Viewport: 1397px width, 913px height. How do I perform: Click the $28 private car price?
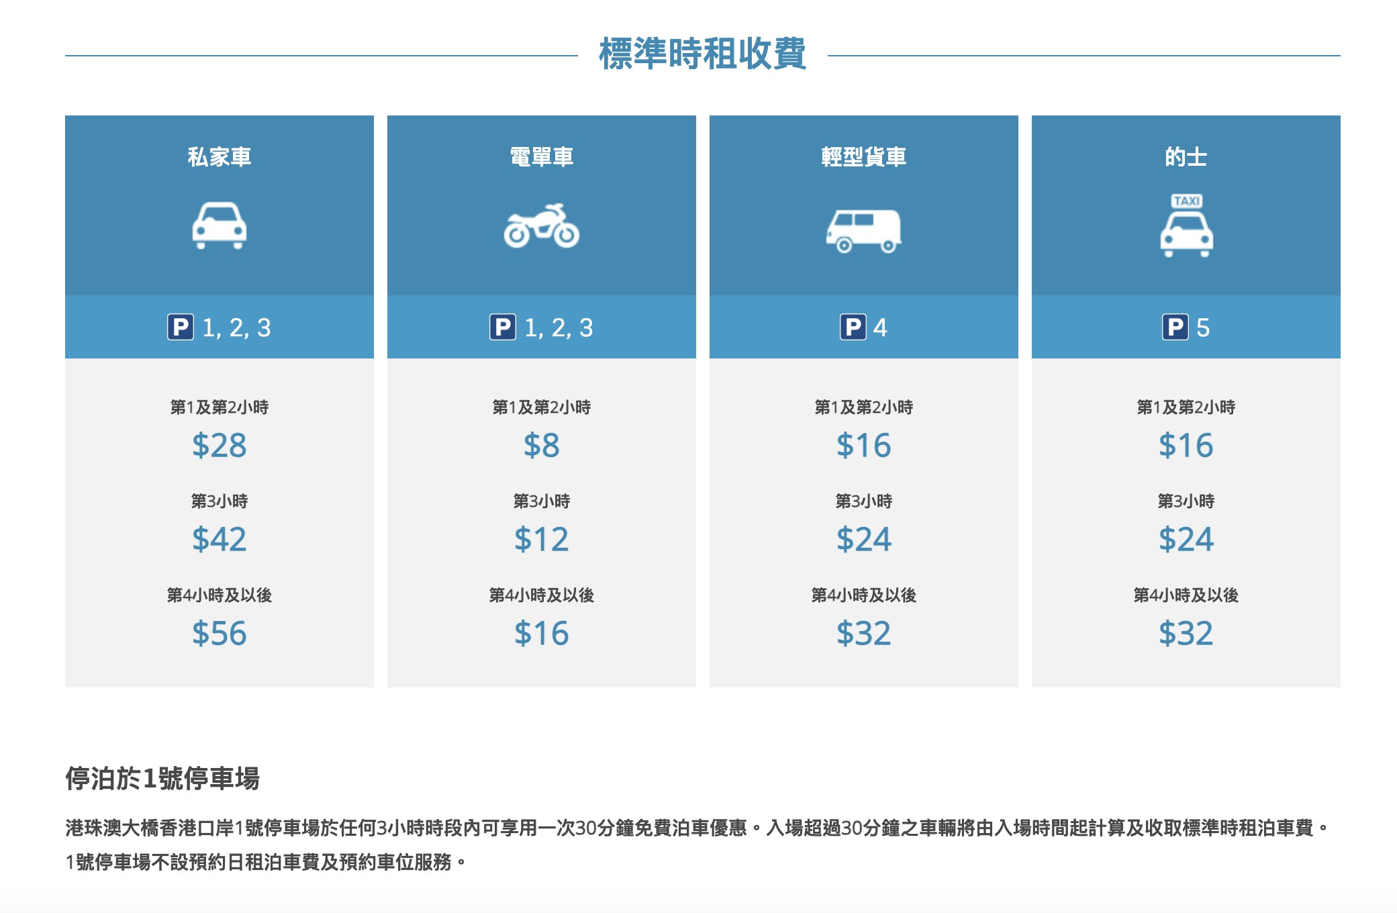[220, 445]
